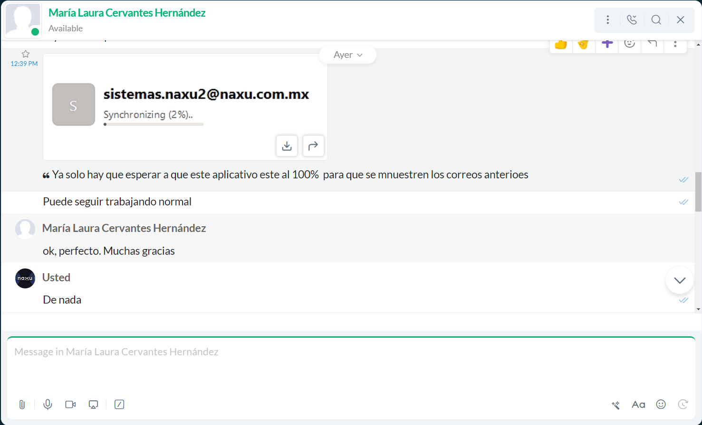
Task: Toggle text formatting options (Aa)
Action: click(638, 405)
